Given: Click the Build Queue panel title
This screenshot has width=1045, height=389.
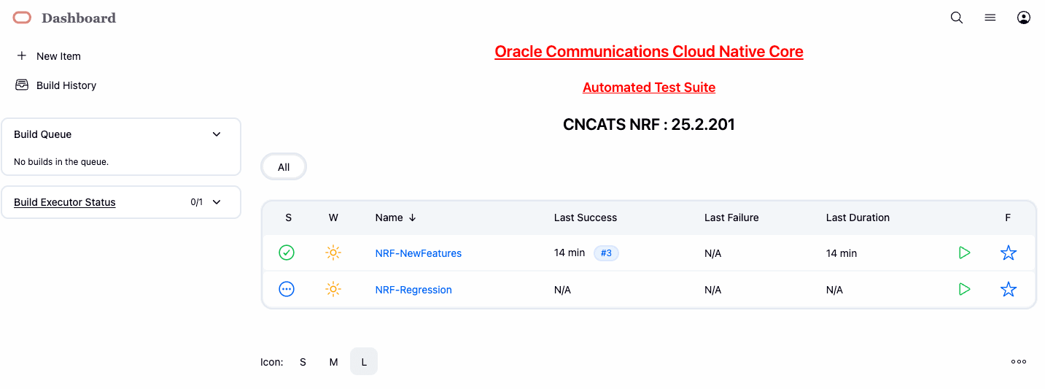Looking at the screenshot, I should click(43, 134).
